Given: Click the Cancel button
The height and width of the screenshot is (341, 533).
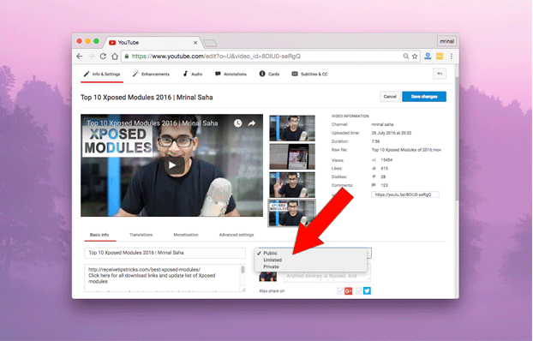Looking at the screenshot, I should [x=390, y=97].
